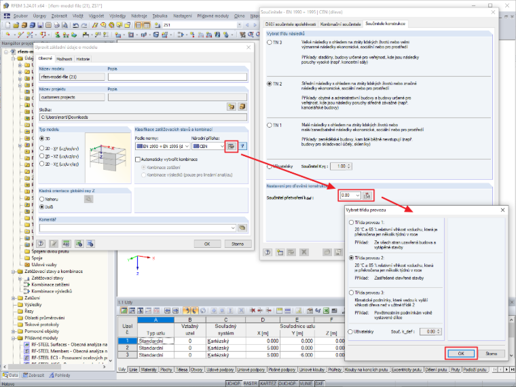The height and width of the screenshot is (387, 516).
Task: Open the Kombinační součinitele tab
Action: (x=340, y=24)
